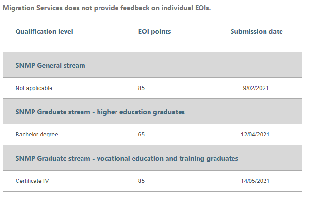Click the word 'feedback' in the top sentence

[128, 8]
